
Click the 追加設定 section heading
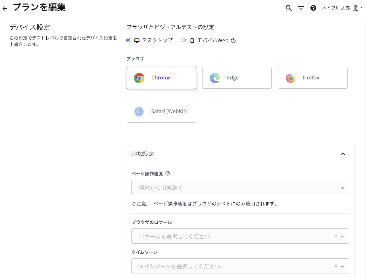(143, 154)
